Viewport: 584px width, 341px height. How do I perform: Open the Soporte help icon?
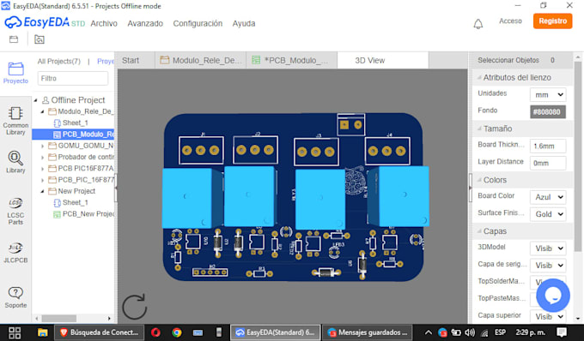pos(15,297)
